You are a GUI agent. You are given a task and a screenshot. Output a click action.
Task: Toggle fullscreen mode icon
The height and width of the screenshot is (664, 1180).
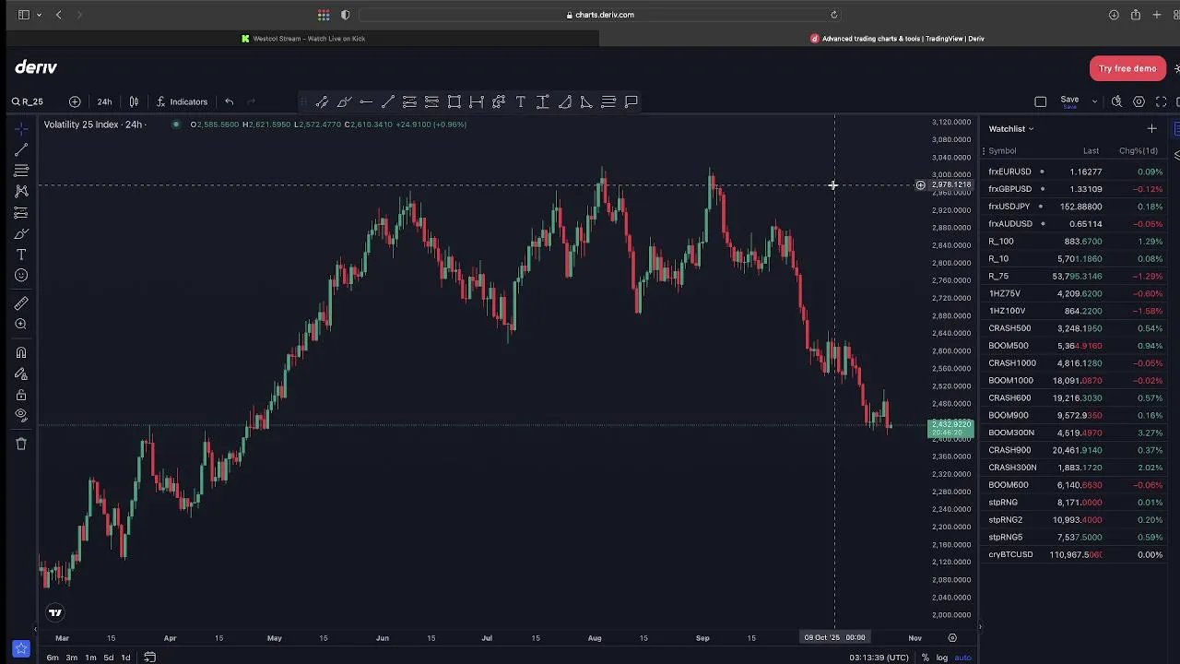point(1161,101)
